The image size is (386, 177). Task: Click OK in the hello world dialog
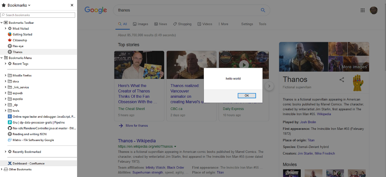click(x=247, y=96)
